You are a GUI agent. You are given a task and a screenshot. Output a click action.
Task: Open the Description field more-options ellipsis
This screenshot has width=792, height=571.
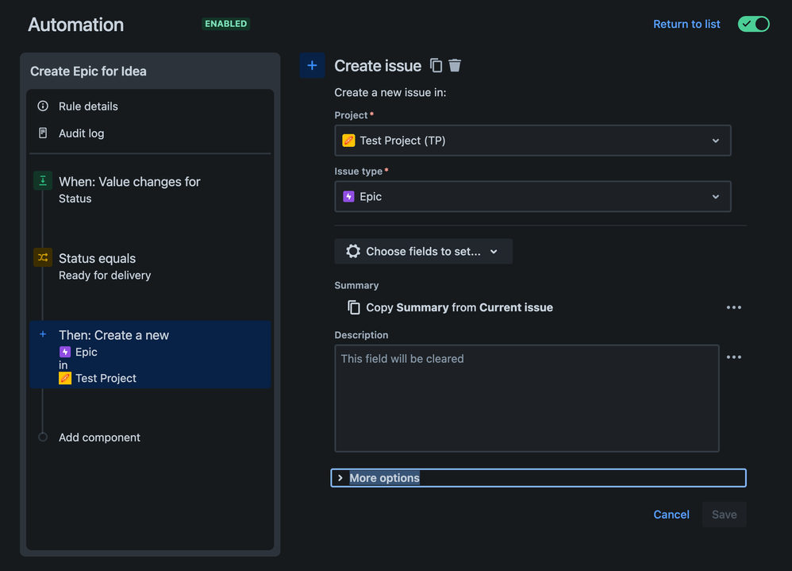[733, 357]
